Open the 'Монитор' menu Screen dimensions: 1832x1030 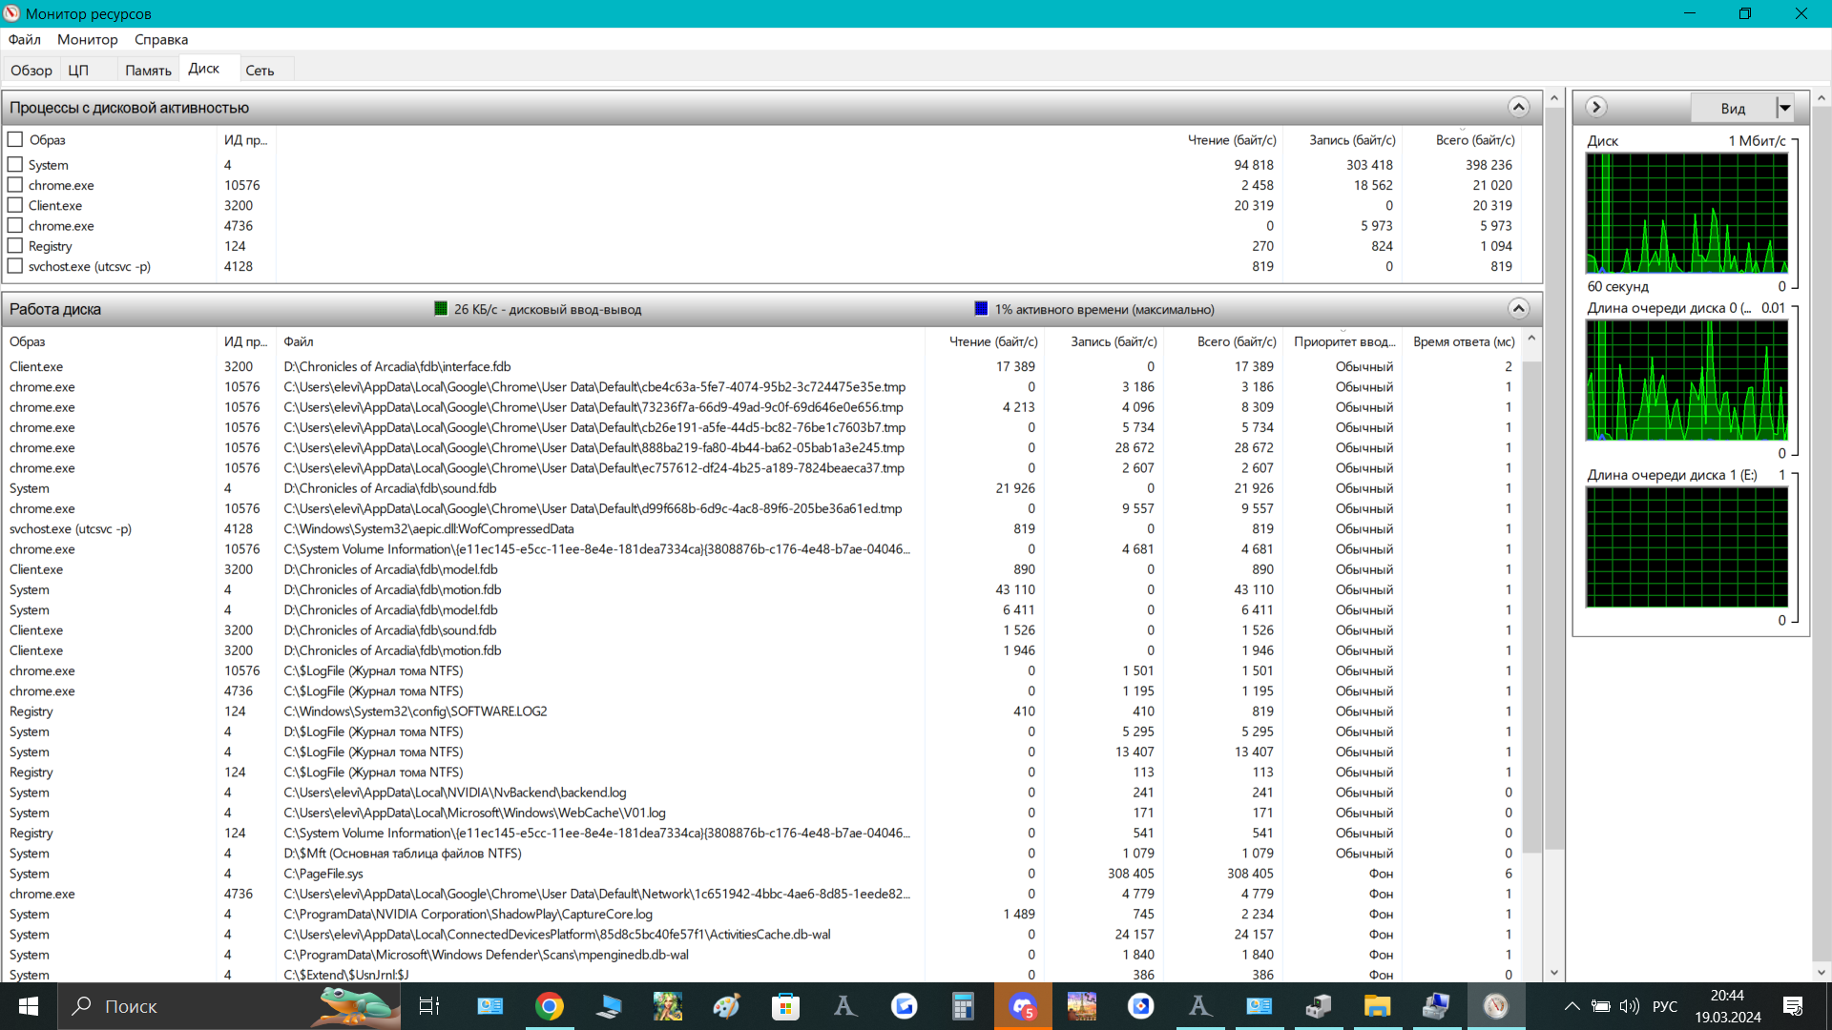[87, 39]
